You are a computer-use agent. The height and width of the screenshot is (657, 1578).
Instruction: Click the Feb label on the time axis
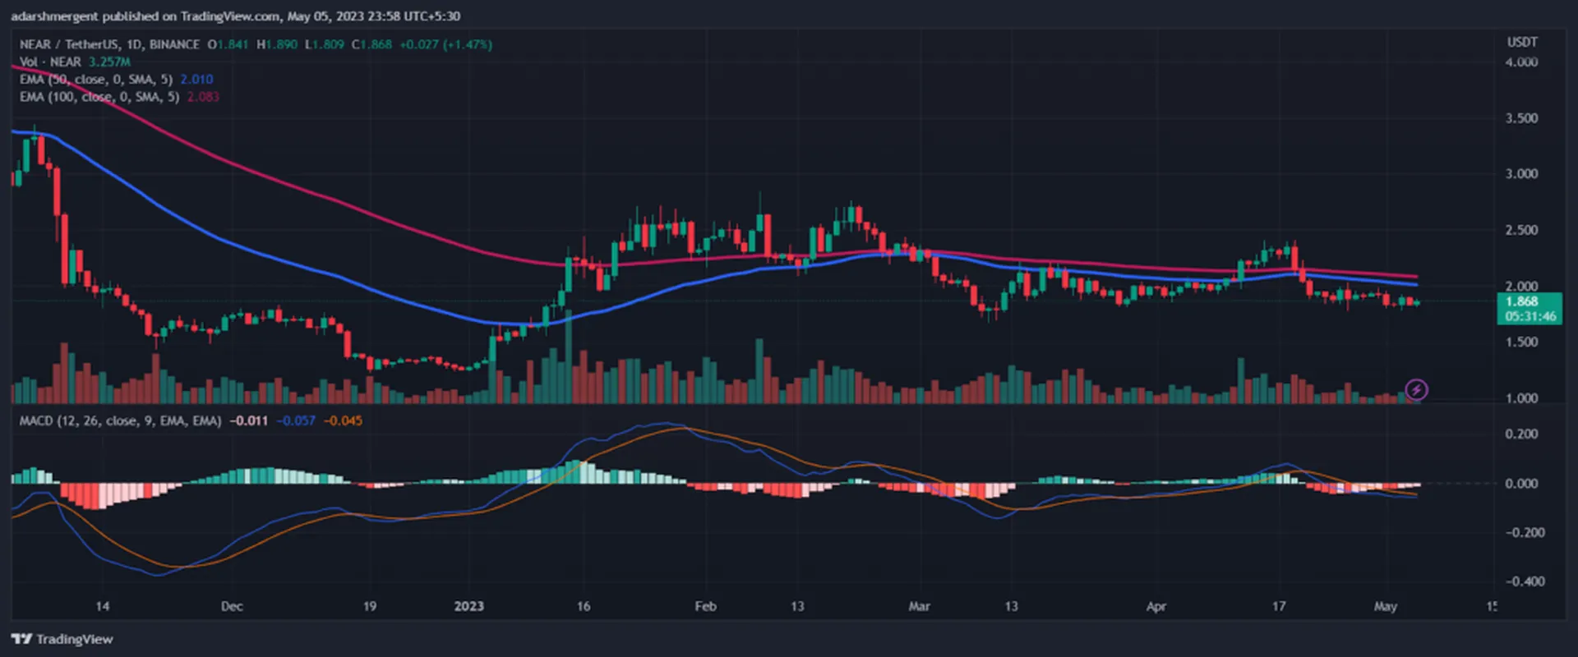pos(705,606)
